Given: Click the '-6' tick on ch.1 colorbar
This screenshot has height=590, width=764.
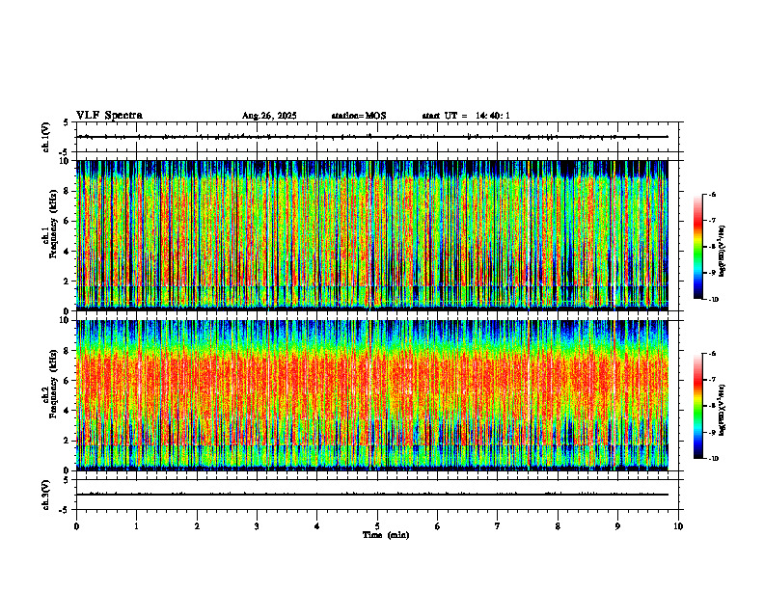Looking at the screenshot, I should pos(712,195).
